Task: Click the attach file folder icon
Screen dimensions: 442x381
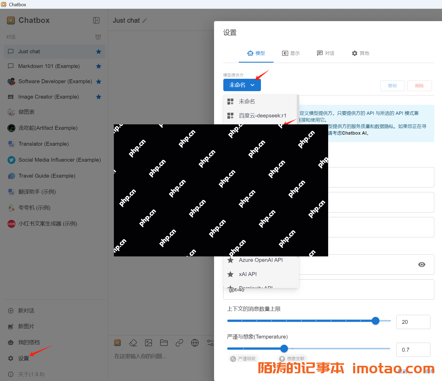Action: pyautogui.click(x=164, y=343)
